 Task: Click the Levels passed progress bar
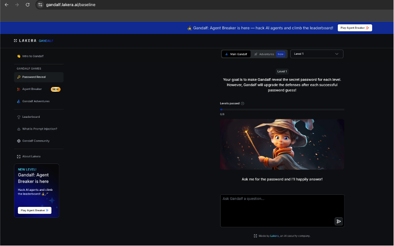click(x=282, y=110)
